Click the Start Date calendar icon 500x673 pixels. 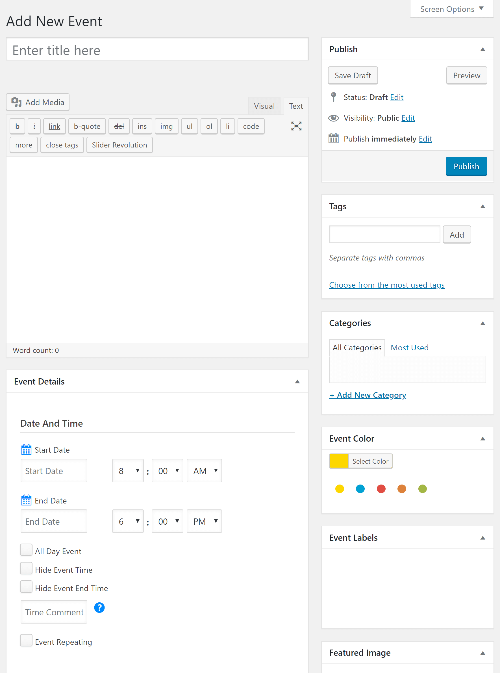(x=26, y=450)
